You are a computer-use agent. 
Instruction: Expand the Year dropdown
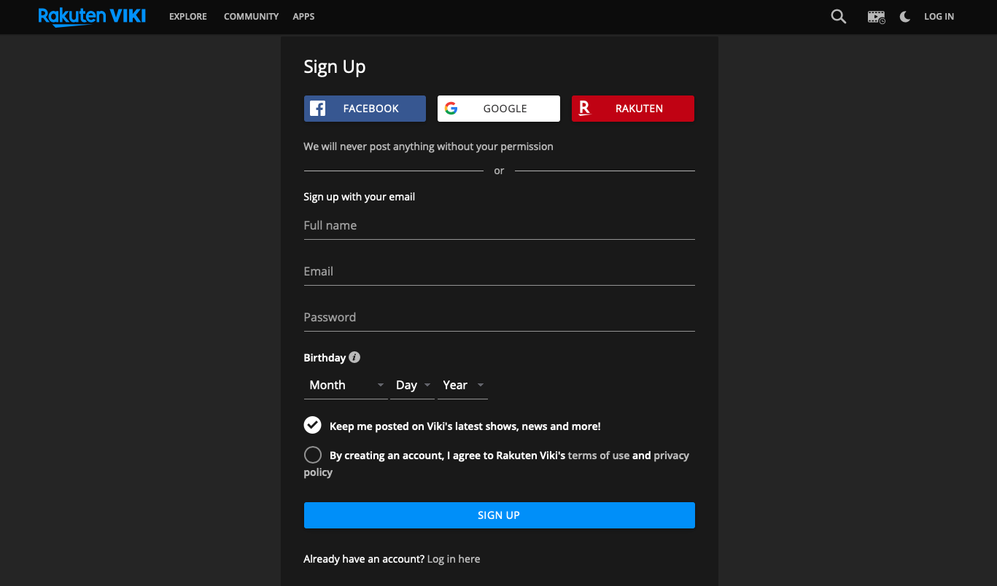click(462, 386)
